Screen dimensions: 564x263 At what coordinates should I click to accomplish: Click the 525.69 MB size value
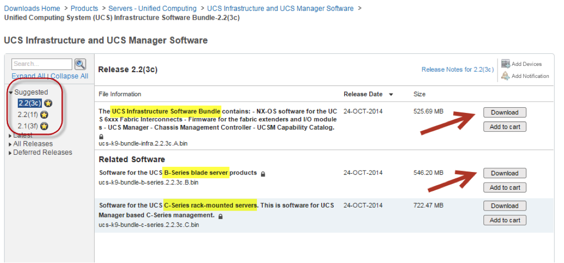428,111
